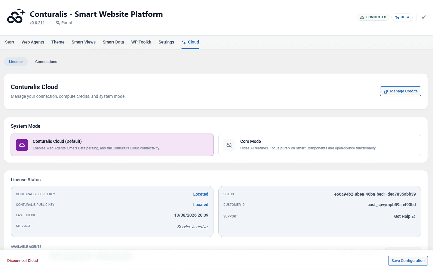Select the License sub-tab
This screenshot has width=433, height=270.
pyautogui.click(x=16, y=62)
